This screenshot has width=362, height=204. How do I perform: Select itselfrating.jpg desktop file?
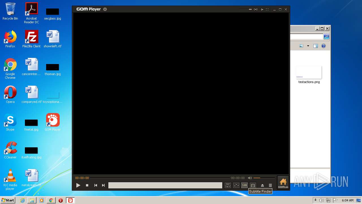pos(31,153)
